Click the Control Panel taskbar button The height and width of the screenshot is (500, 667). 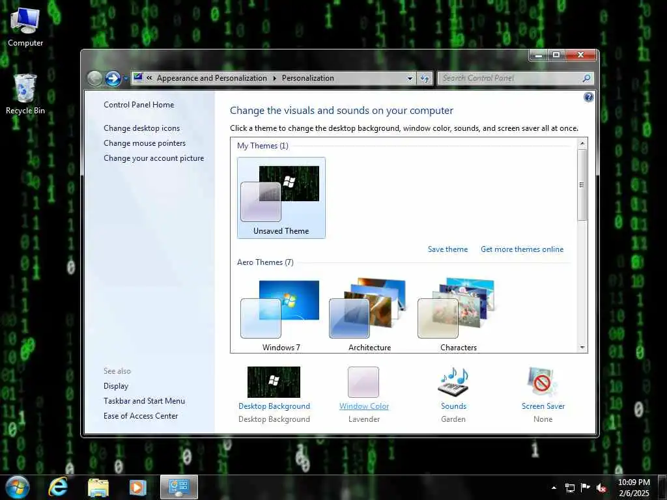point(178,487)
